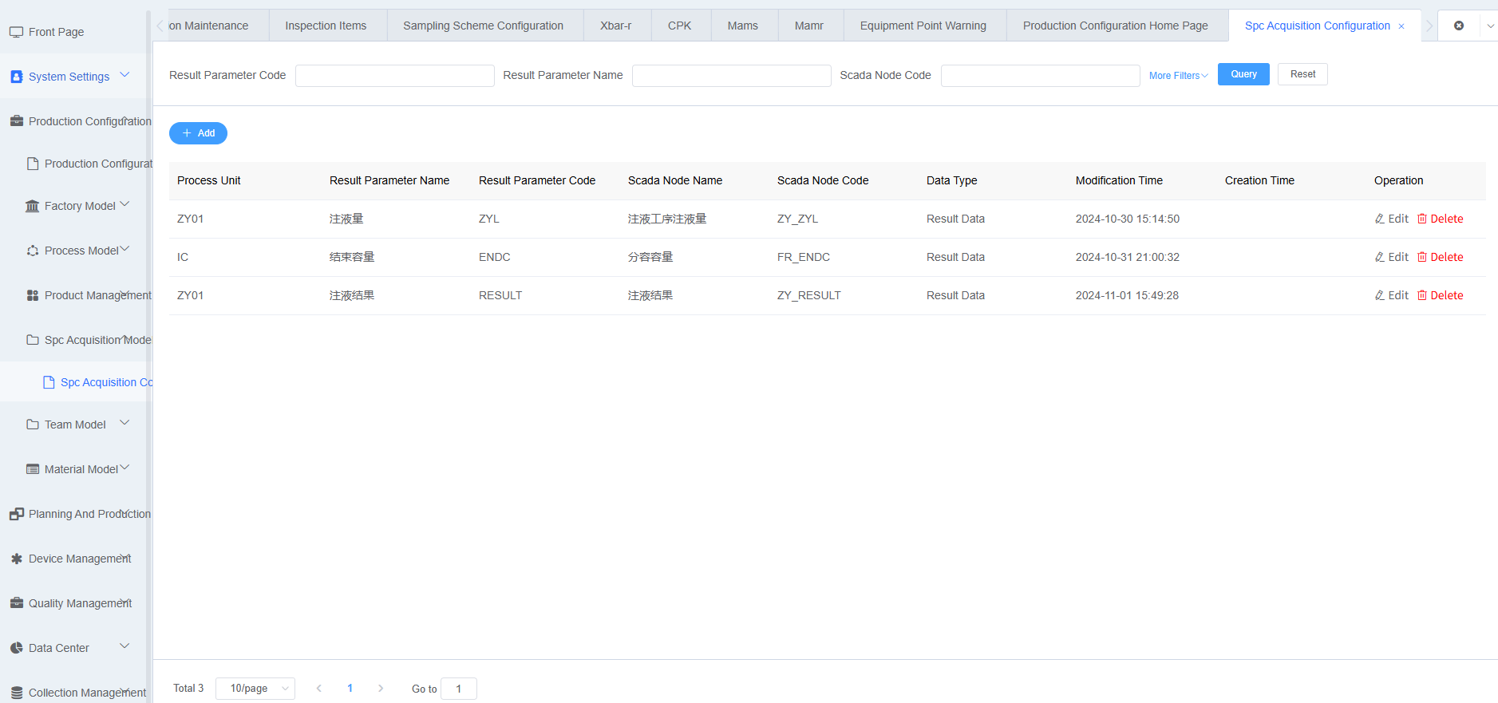Click the 2024-10-30 15:14:50 modification time

click(x=1128, y=219)
